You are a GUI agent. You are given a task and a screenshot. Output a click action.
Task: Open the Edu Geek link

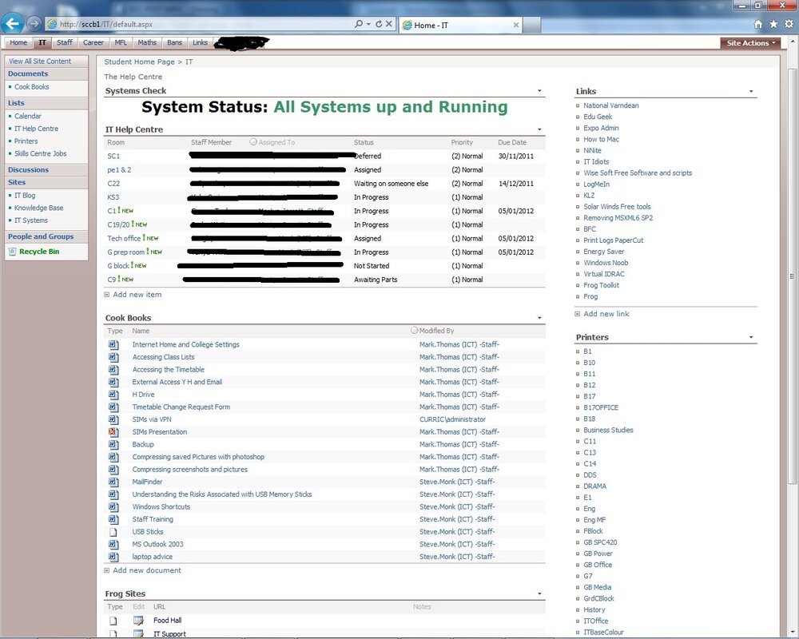click(x=598, y=117)
